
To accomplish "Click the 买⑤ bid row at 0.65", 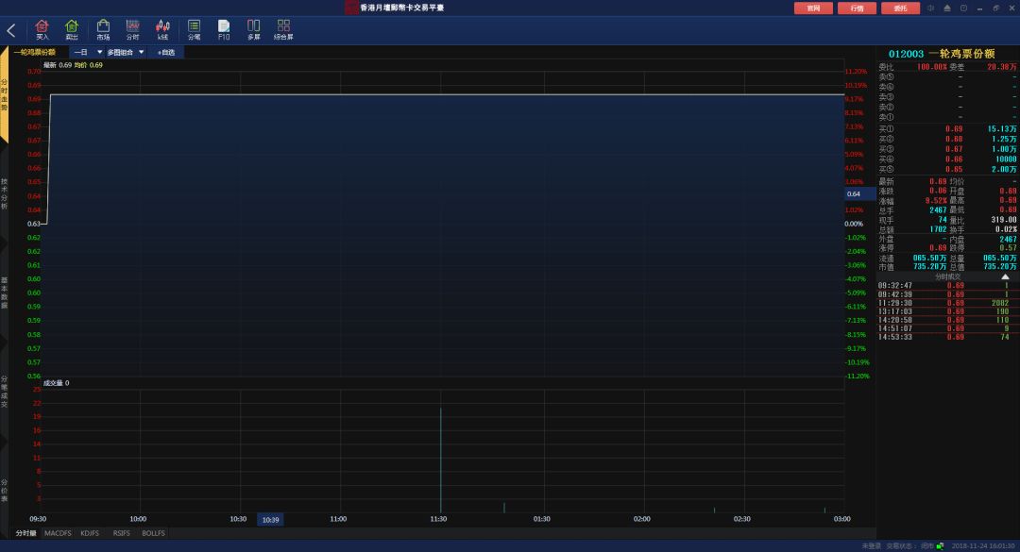I will 947,169.
